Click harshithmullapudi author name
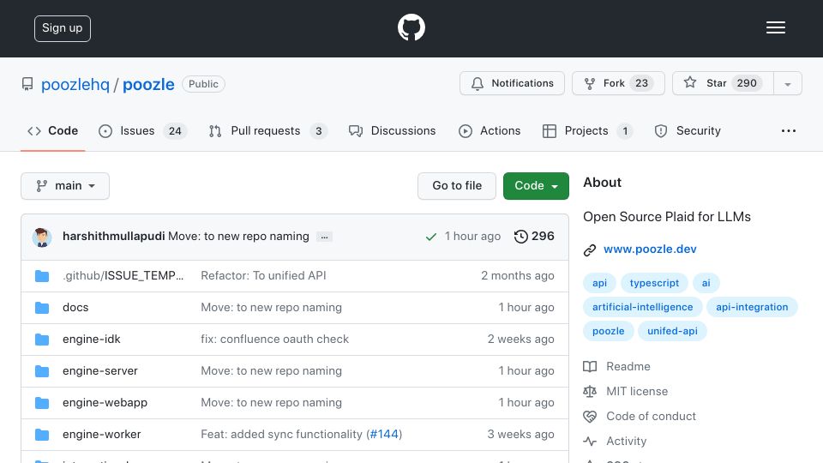Viewport: 823px width, 463px height. pos(113,237)
